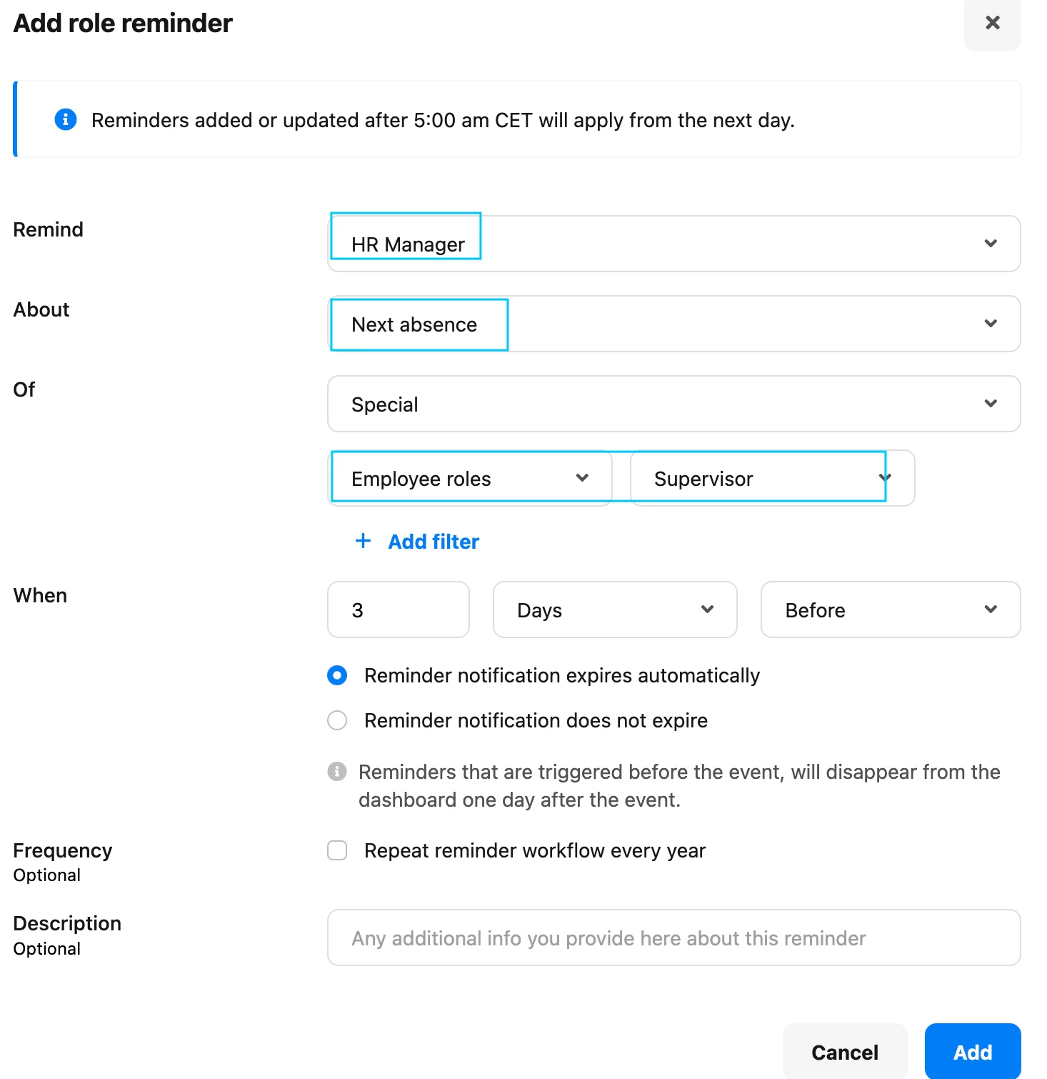Open the Days unit dropdown
The height and width of the screenshot is (1079, 1047).
615,610
